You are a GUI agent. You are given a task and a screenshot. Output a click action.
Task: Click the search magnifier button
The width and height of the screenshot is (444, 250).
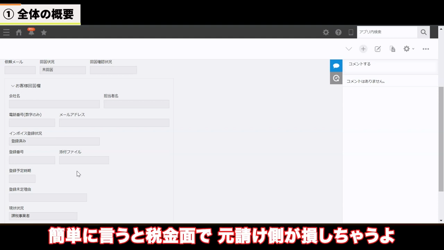[424, 32]
